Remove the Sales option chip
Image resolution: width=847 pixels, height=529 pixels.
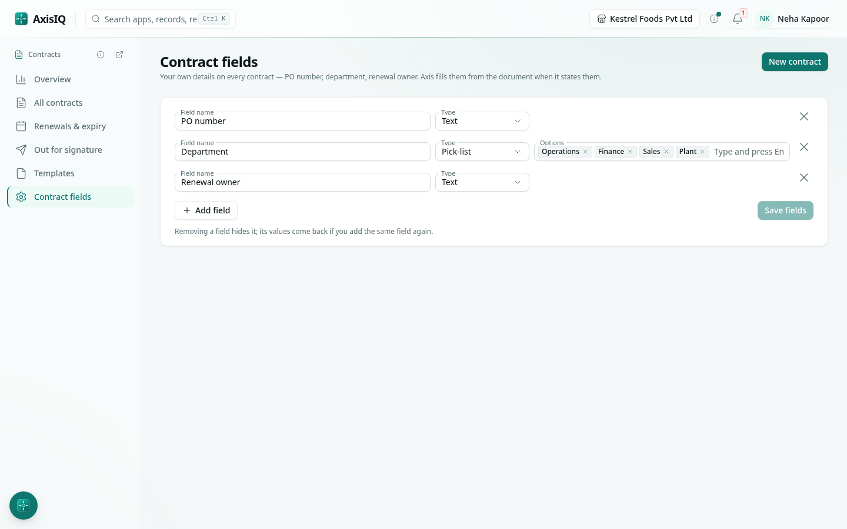click(666, 152)
